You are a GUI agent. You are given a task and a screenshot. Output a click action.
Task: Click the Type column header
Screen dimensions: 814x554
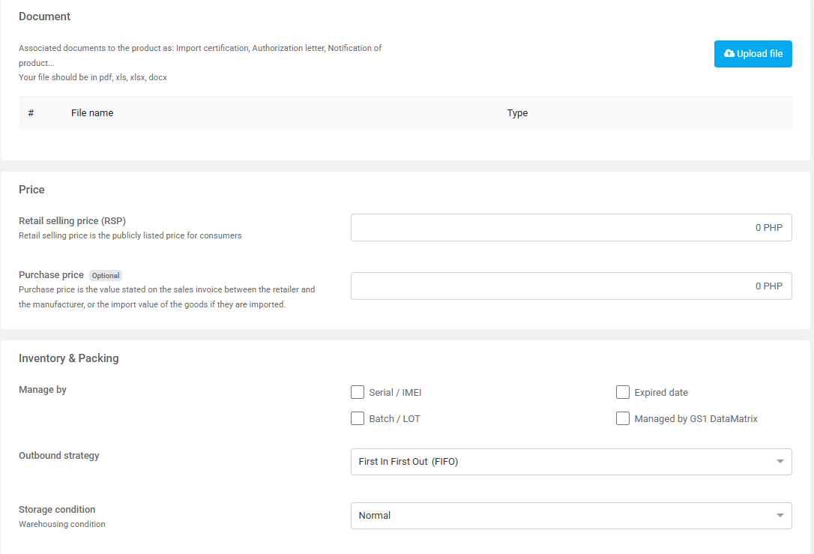click(517, 113)
